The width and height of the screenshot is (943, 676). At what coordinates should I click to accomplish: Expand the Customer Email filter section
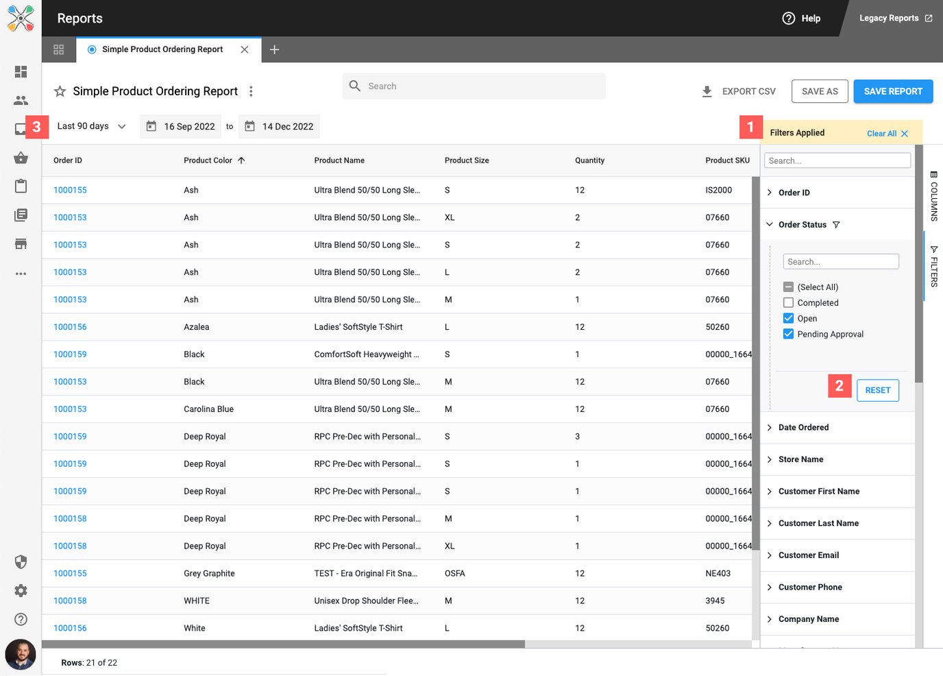(808, 555)
